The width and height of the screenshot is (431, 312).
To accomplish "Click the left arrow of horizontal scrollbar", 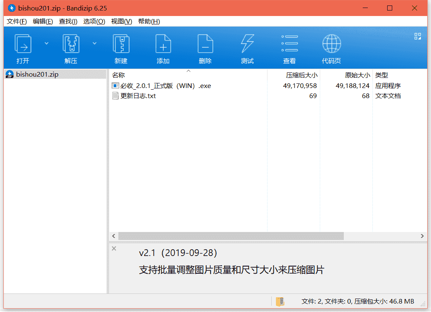I will click(x=114, y=236).
